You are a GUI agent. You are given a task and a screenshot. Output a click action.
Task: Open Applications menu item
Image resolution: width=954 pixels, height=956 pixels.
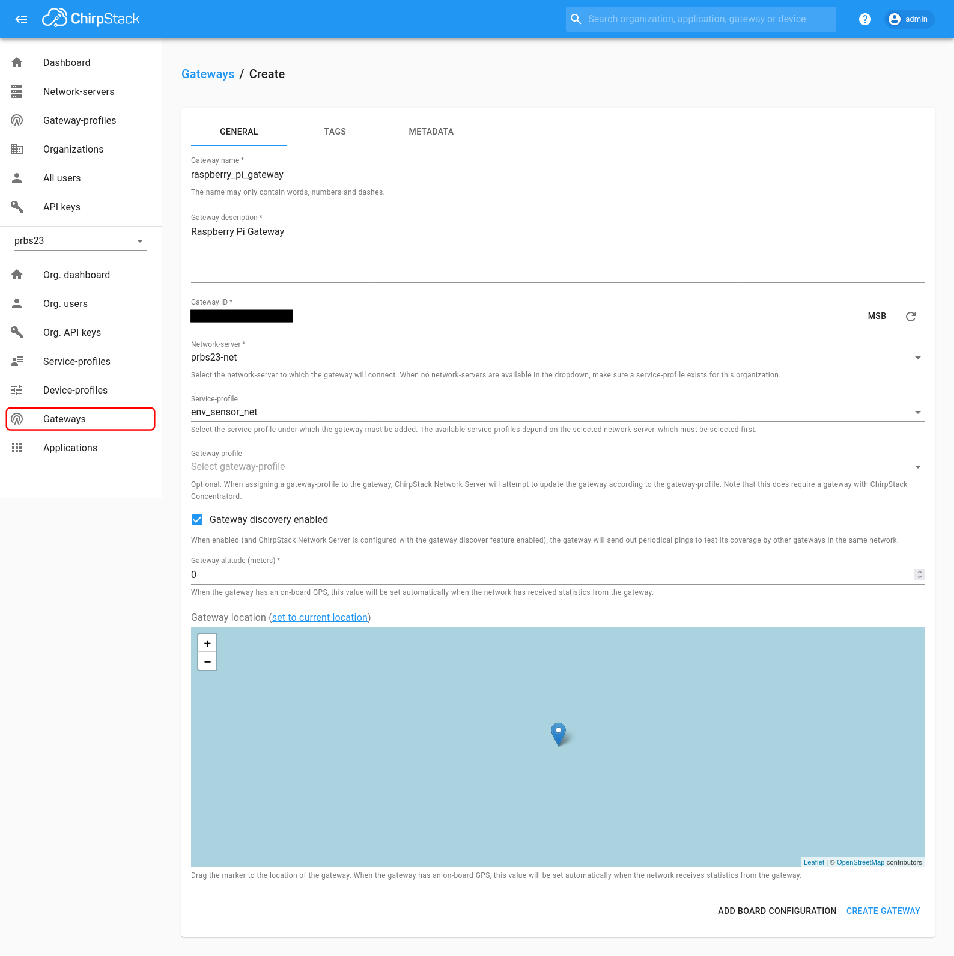(81, 448)
